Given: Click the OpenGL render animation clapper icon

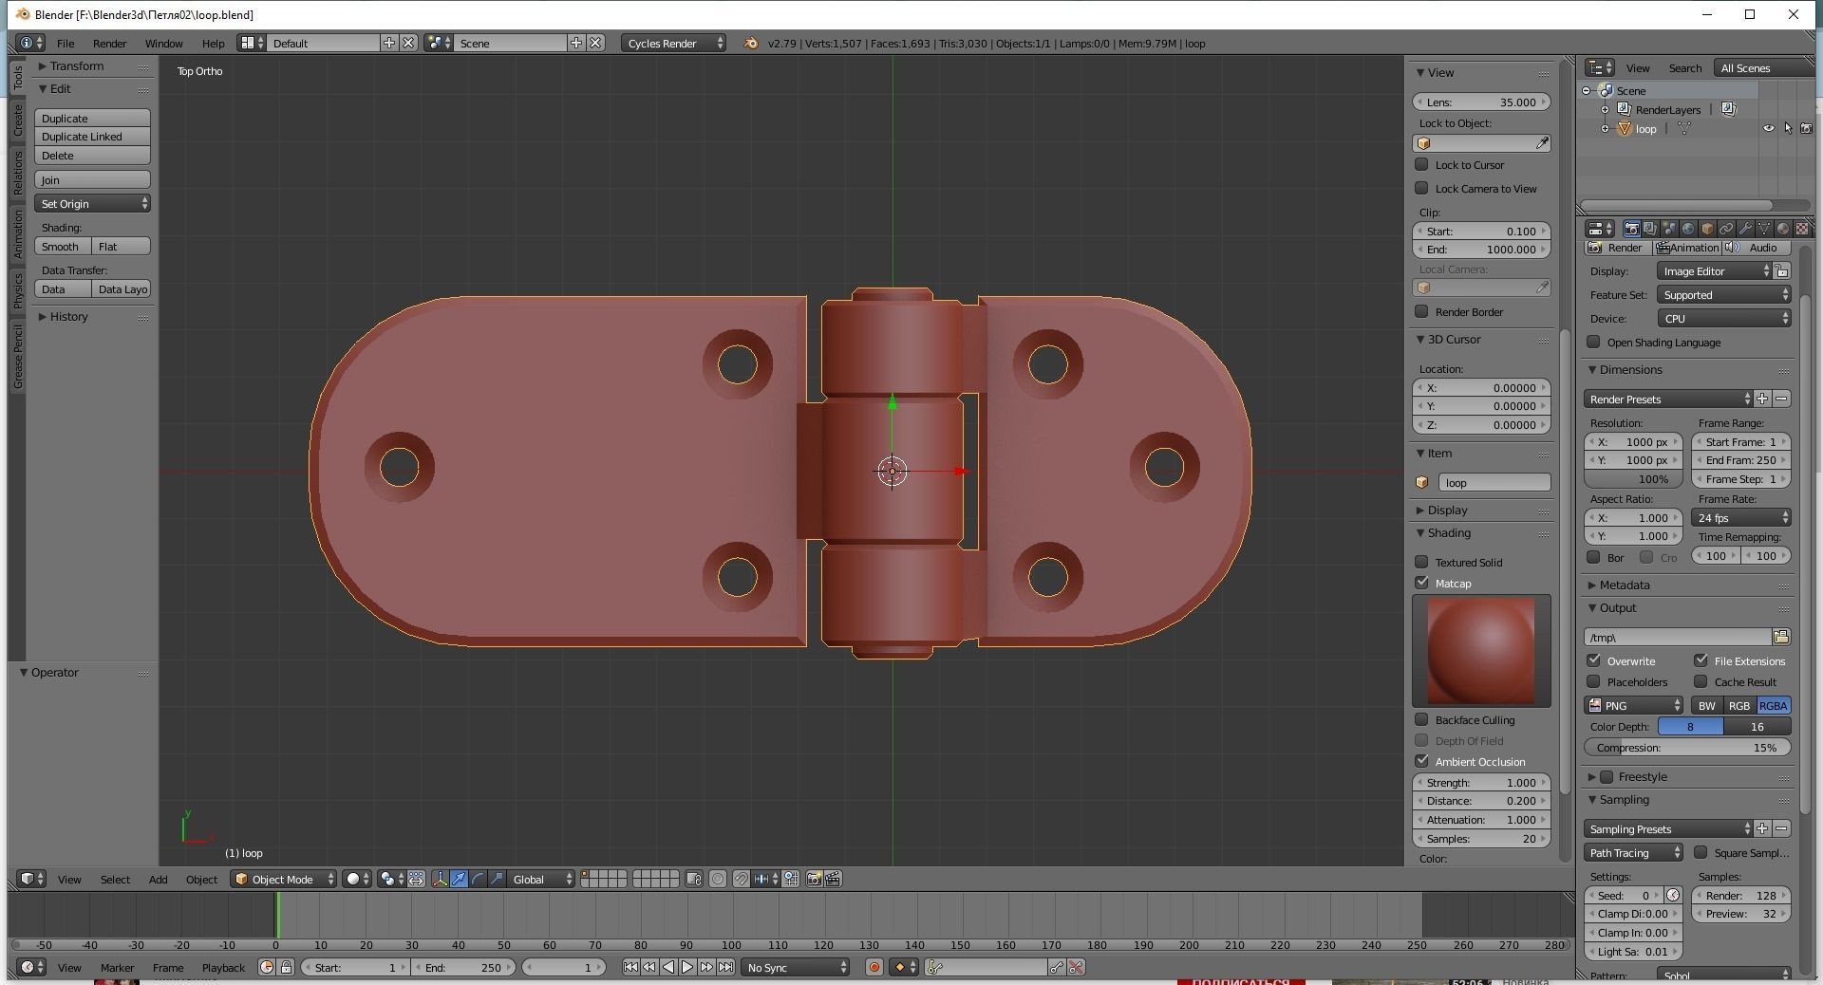Looking at the screenshot, I should click(x=833, y=879).
